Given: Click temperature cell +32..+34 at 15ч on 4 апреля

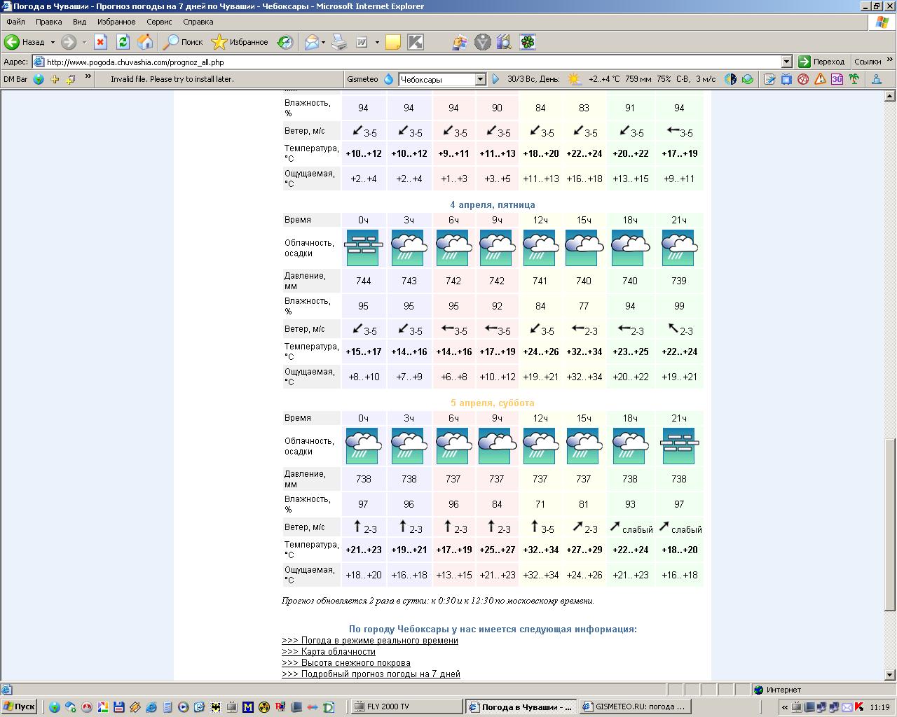Looking at the screenshot, I should (584, 351).
